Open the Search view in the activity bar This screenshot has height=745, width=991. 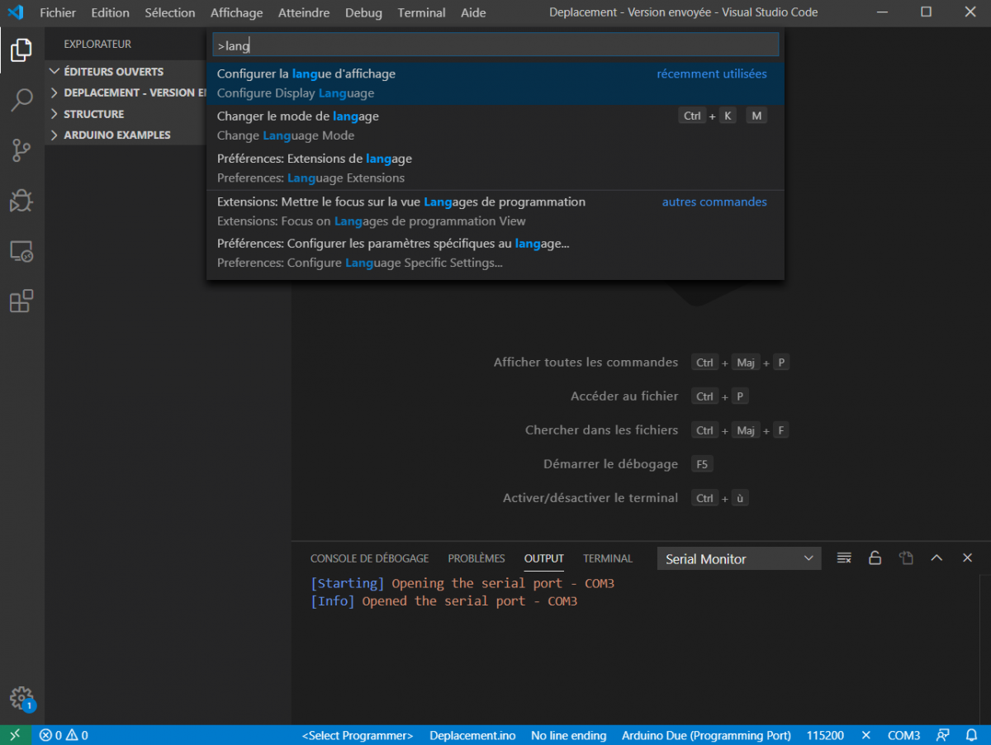21,100
